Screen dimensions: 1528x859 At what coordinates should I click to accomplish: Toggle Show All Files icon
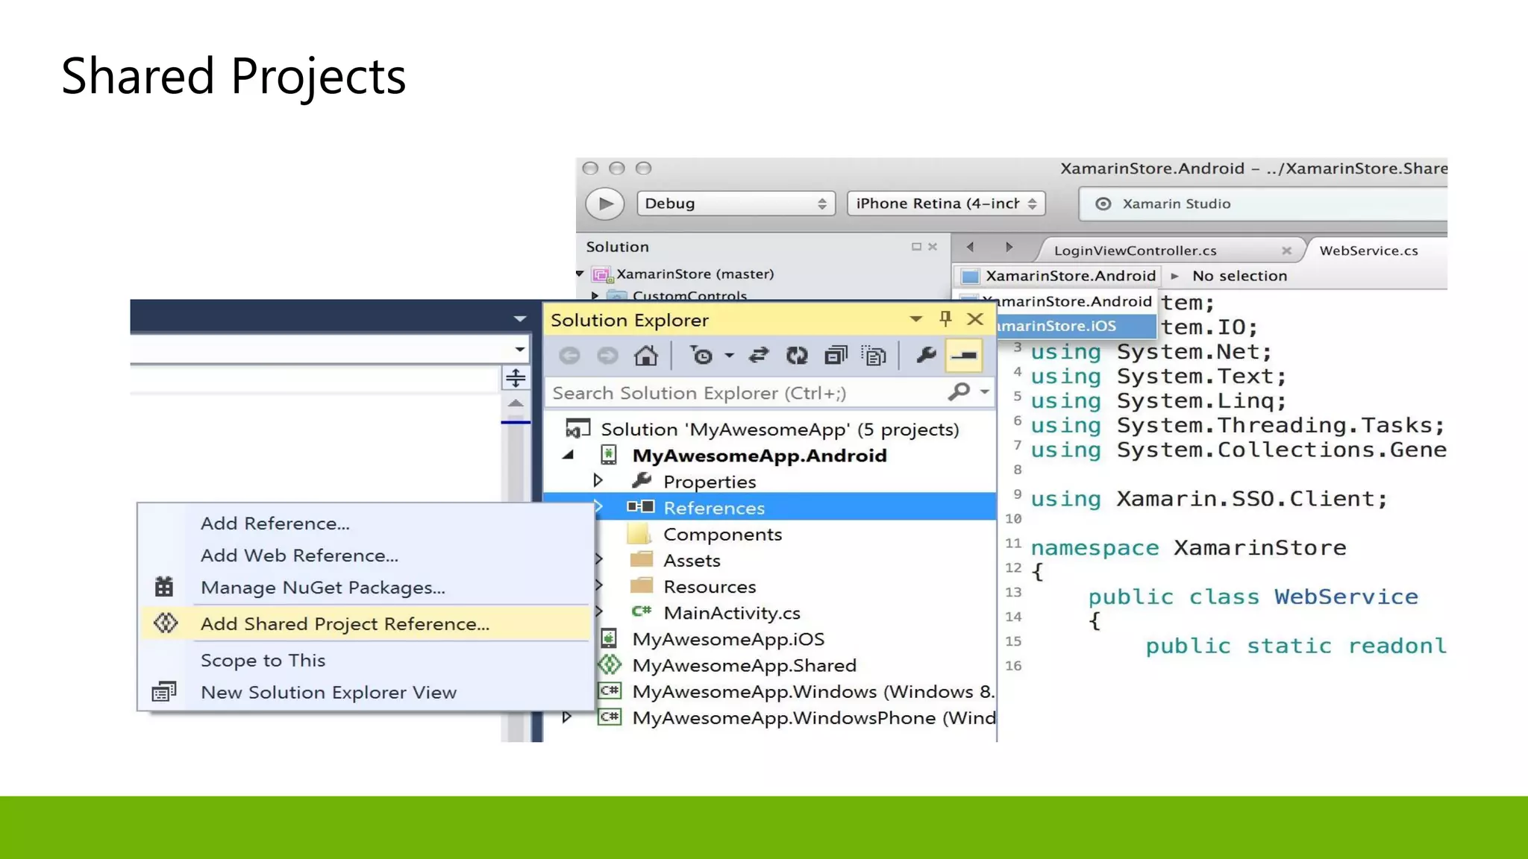pos(874,356)
